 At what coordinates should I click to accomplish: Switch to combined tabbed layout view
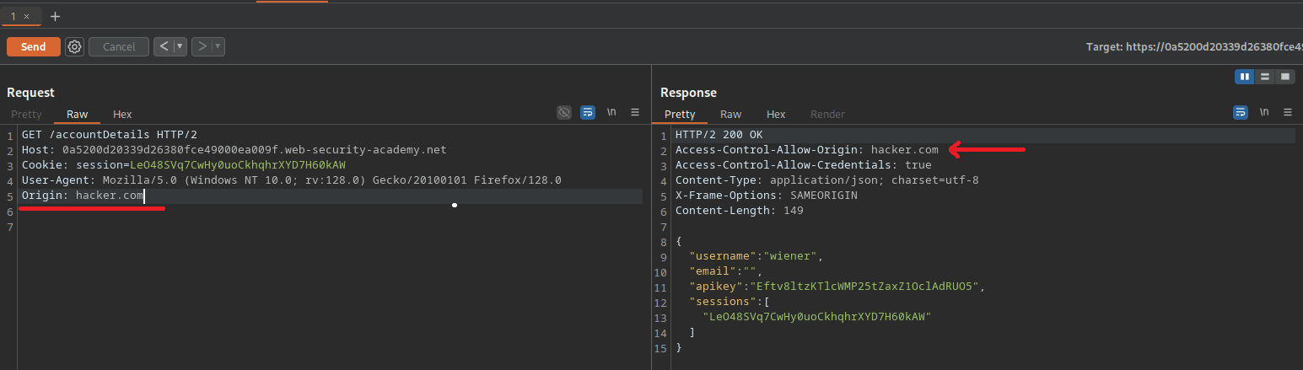tap(1285, 77)
